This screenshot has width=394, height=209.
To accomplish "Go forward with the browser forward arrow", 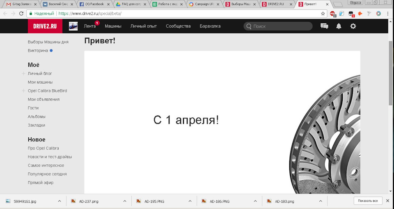I will [x=13, y=14].
